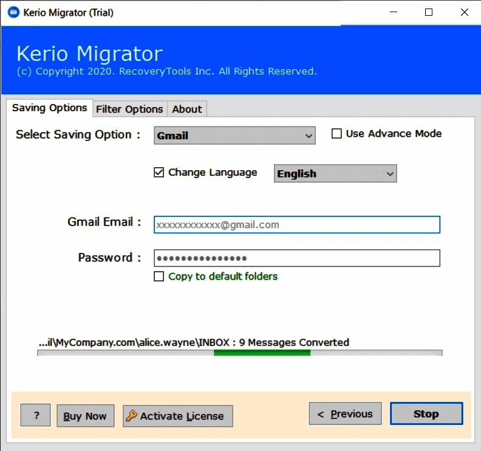Screen dimensions: 481x451
Task: Go back using the Previous button
Action: pyautogui.click(x=345, y=414)
